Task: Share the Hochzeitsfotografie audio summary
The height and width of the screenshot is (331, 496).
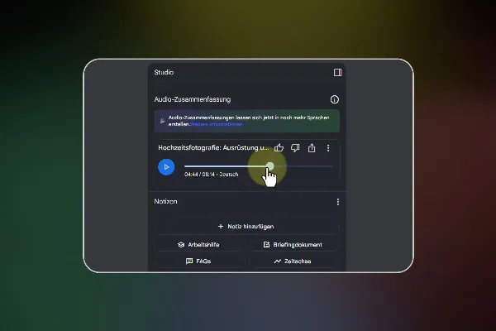Action: click(312, 148)
